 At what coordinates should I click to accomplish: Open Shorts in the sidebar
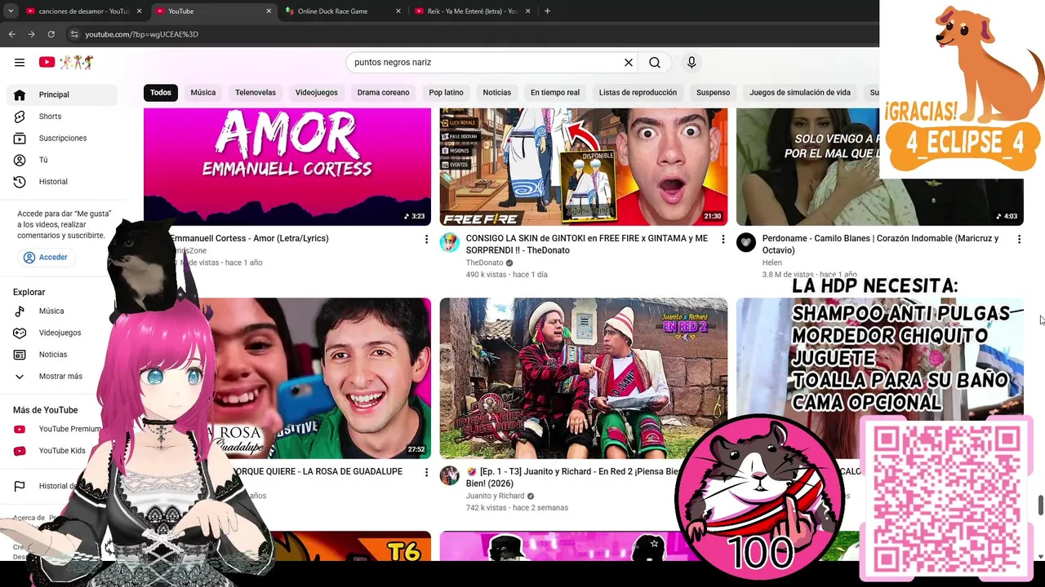62,117
